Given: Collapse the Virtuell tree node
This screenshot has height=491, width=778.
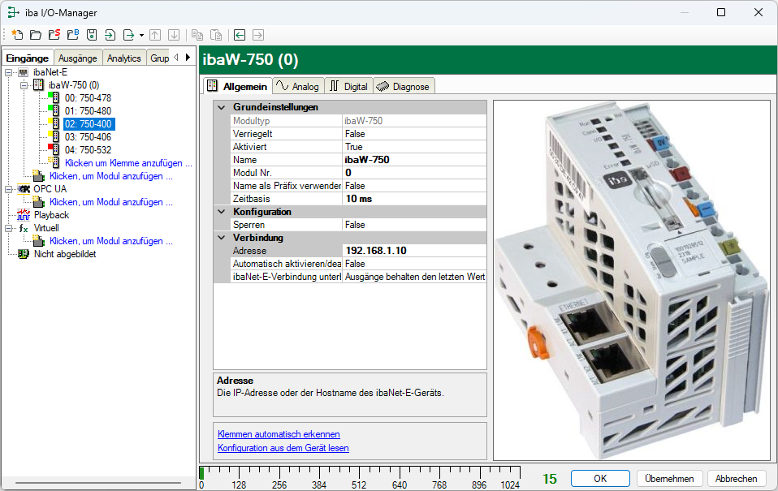Looking at the screenshot, I should click(x=8, y=228).
